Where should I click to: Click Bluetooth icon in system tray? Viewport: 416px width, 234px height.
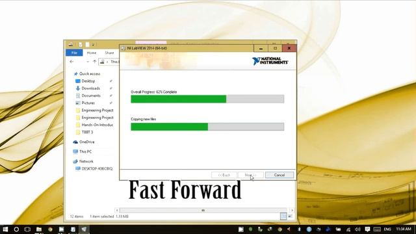(x=299, y=229)
